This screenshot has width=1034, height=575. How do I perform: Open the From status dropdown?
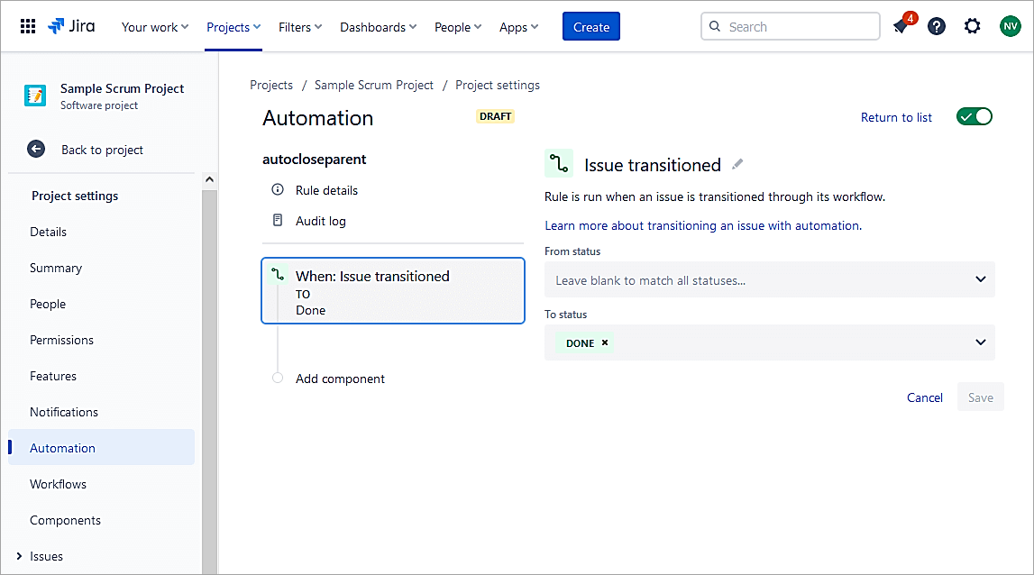[769, 280]
